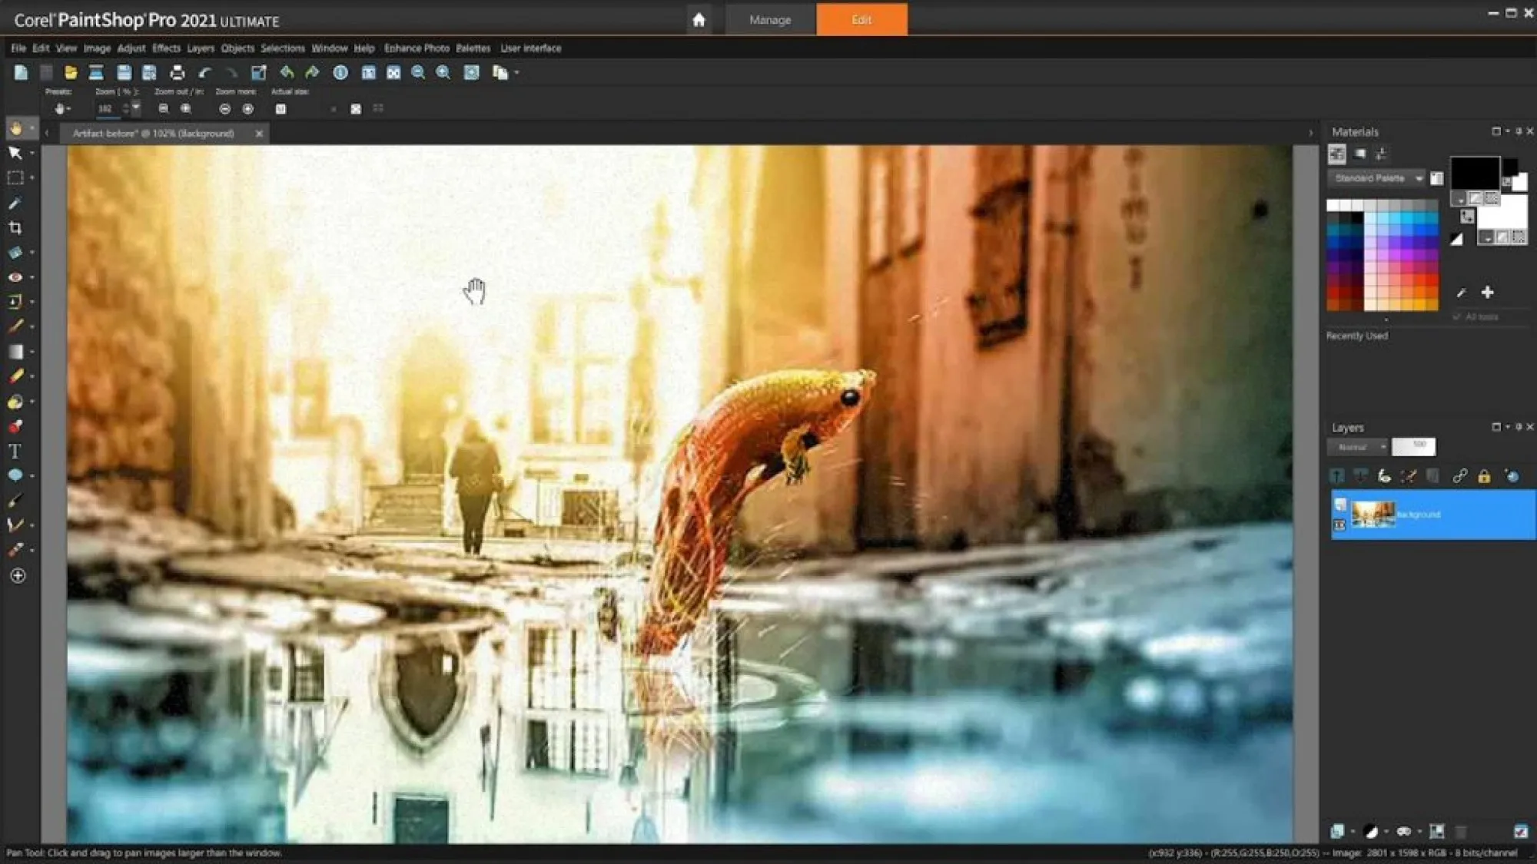
Task: Link layers using the link icon
Action: (1459, 476)
